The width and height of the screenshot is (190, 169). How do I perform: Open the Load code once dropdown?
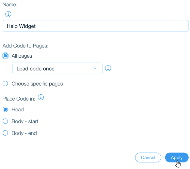(57, 68)
